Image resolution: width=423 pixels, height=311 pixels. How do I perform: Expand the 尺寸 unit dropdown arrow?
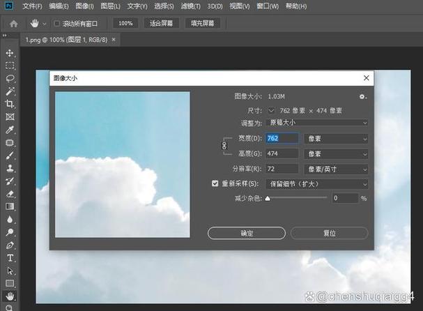(271, 110)
